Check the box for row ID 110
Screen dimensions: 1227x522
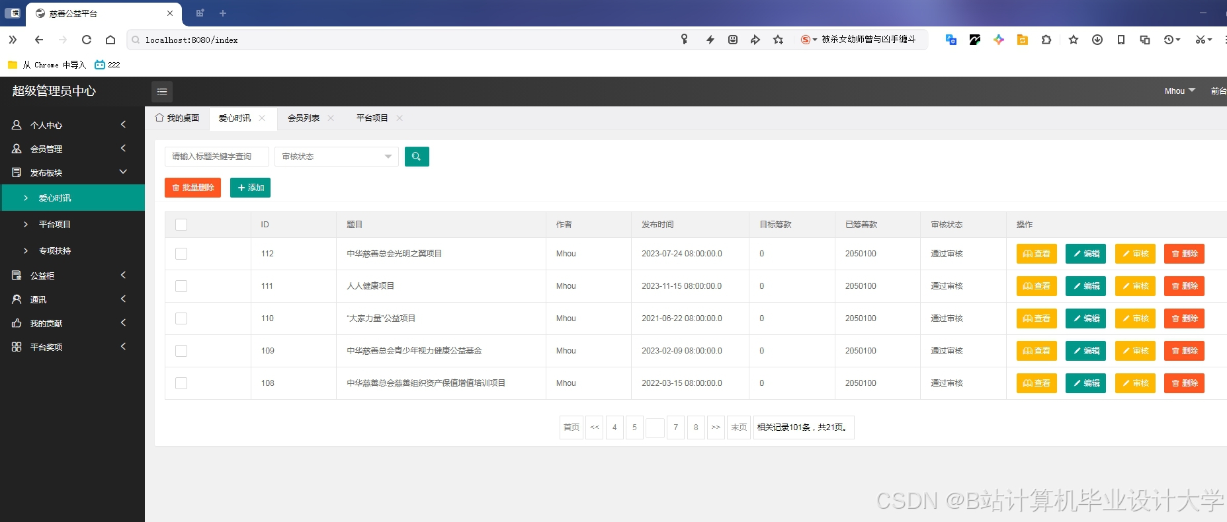point(181,318)
